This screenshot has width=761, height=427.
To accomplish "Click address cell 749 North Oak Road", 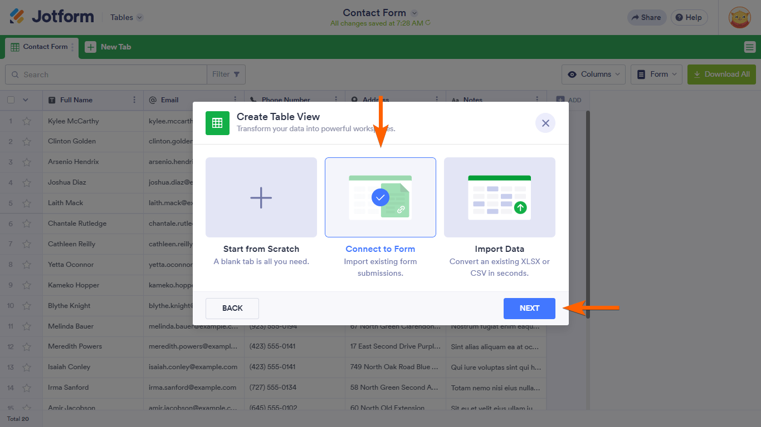I will pos(396,367).
